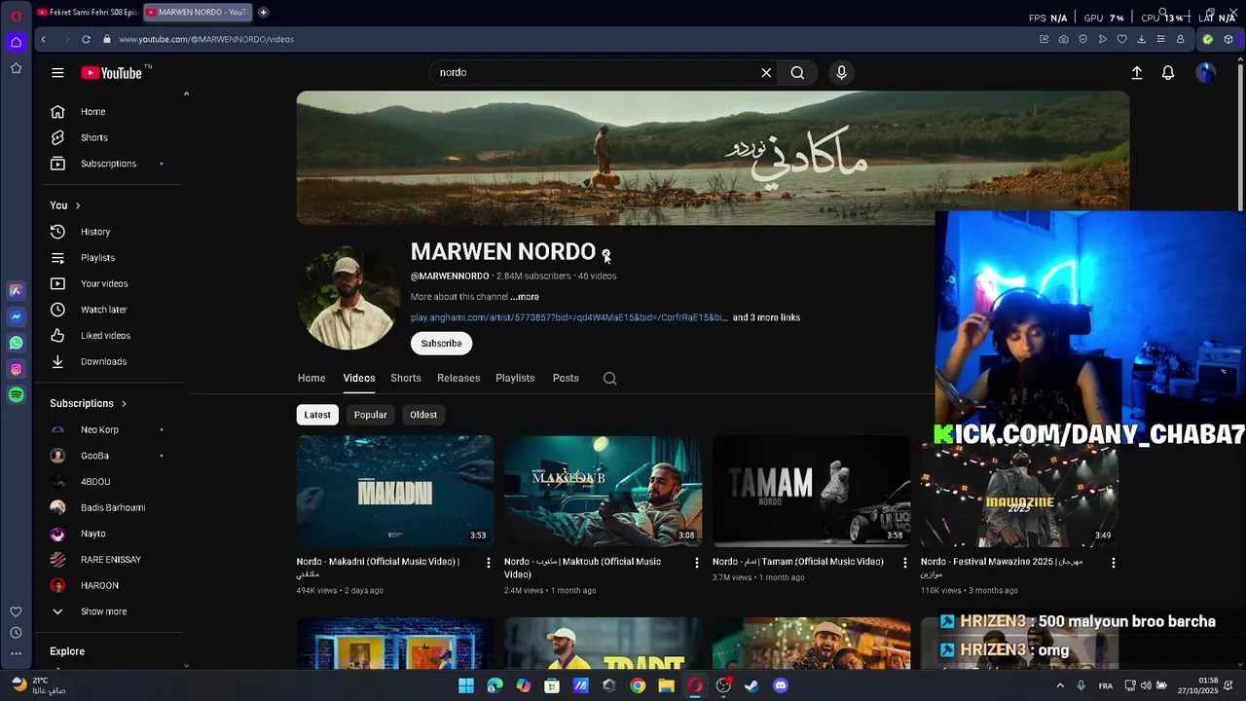Search within channel magnifier icon

[609, 379]
